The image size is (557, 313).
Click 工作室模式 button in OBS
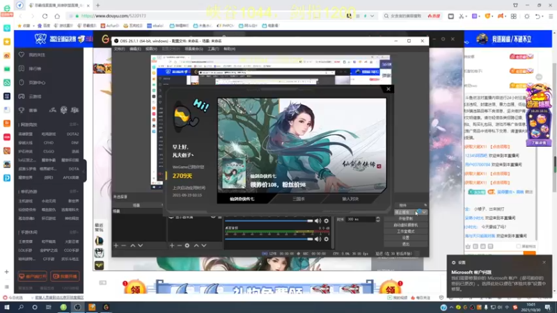(406, 232)
